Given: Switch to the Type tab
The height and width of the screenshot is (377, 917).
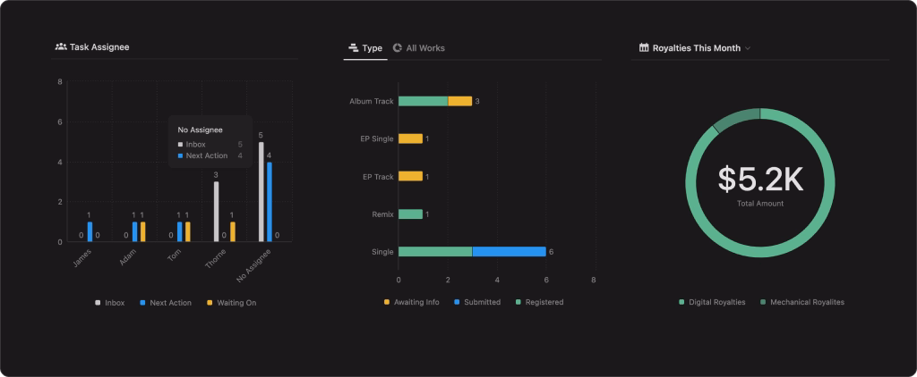Looking at the screenshot, I should pyautogui.click(x=365, y=48).
